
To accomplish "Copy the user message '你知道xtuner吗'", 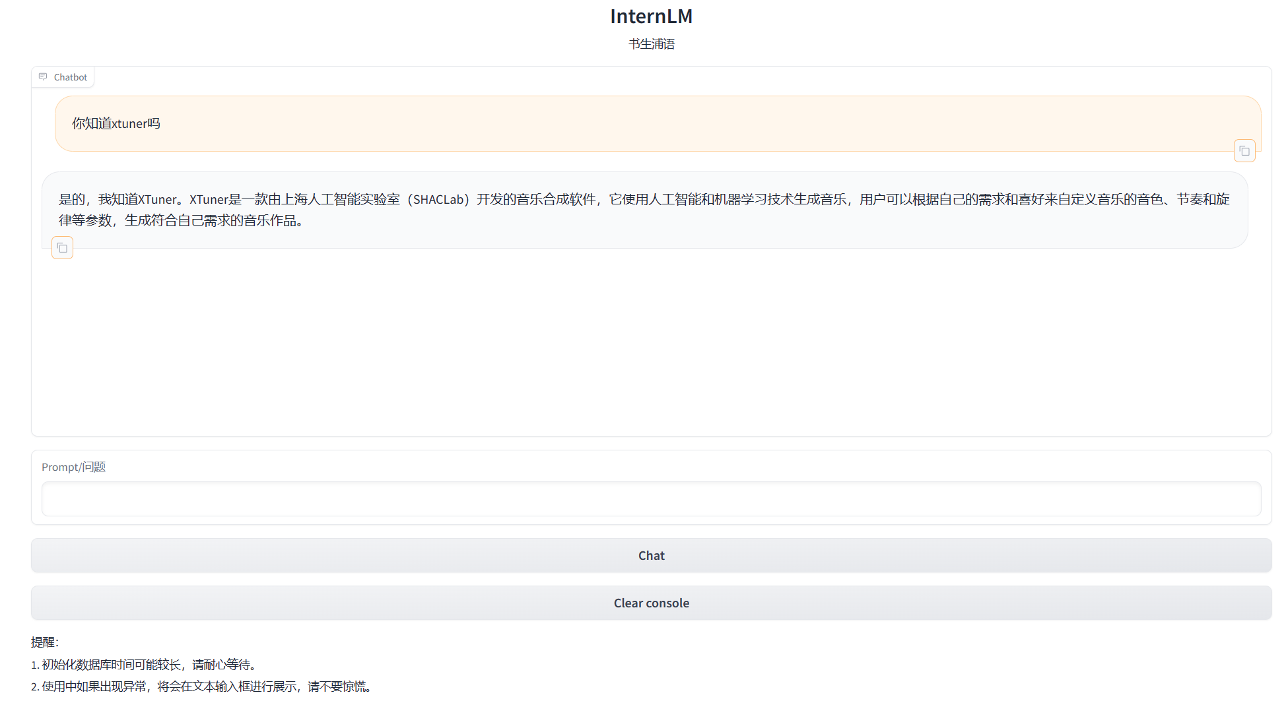I will click(x=1244, y=151).
